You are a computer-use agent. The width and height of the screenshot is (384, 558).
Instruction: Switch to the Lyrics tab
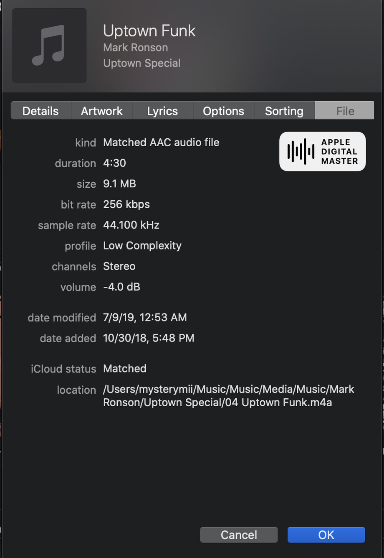click(162, 111)
